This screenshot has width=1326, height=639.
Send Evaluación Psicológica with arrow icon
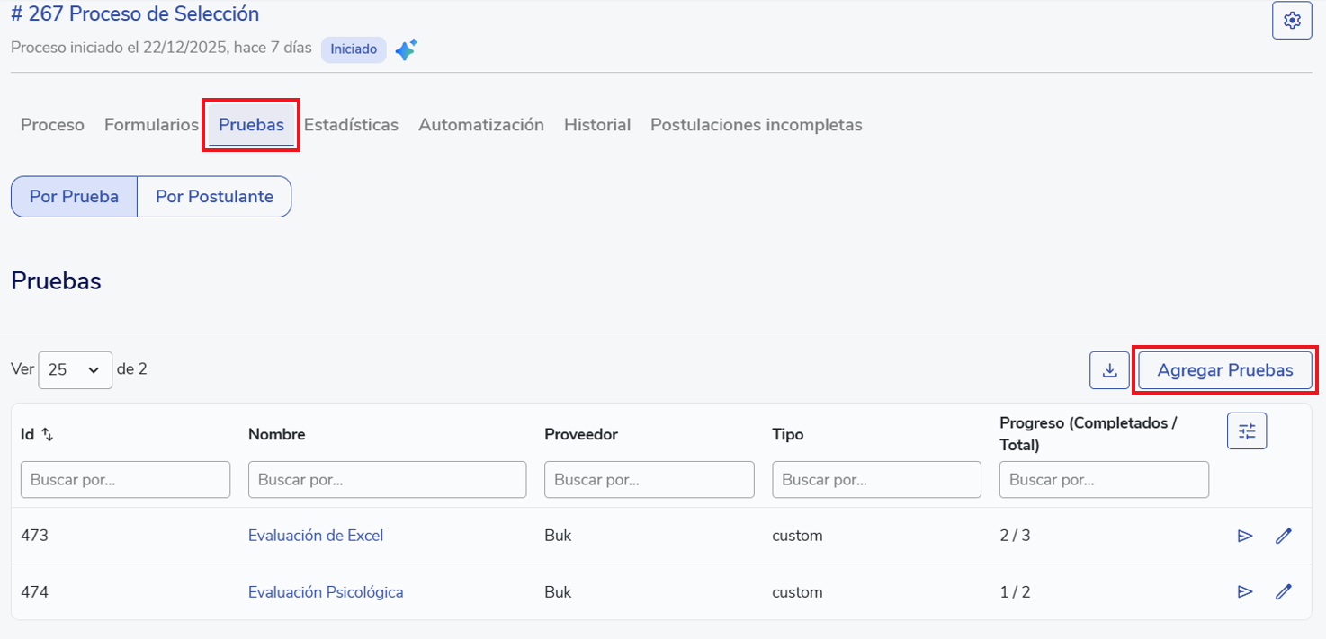click(1245, 592)
